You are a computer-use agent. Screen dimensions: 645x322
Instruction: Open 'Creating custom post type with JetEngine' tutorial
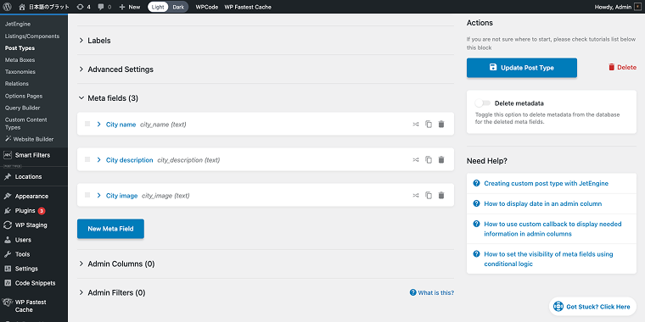[547, 183]
